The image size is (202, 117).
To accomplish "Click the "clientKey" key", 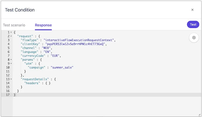I will coord(30,44).
